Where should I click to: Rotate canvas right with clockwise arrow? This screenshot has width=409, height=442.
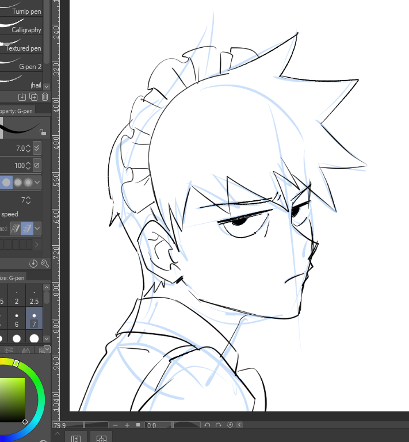point(218,425)
